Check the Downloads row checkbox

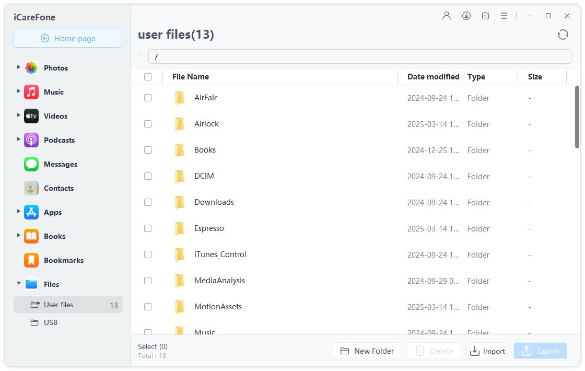tap(148, 202)
